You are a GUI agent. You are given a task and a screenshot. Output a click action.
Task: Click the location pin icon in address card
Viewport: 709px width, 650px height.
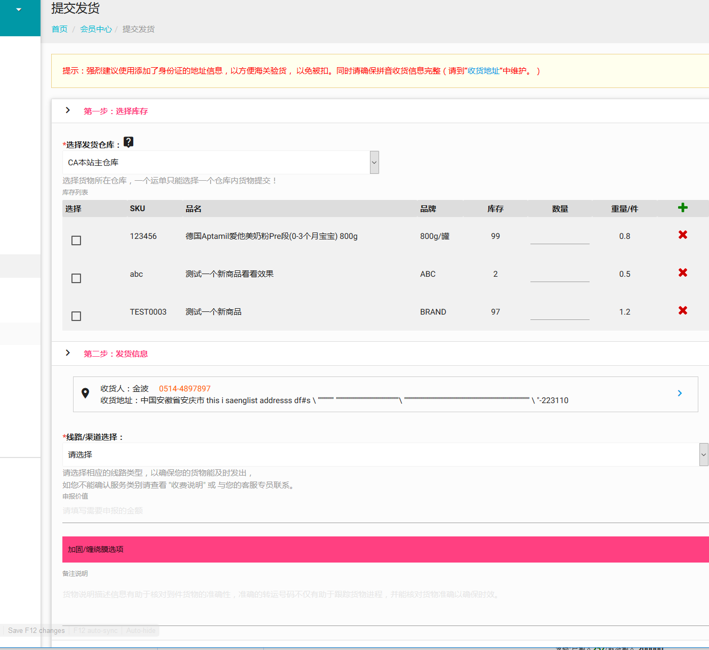click(x=85, y=394)
